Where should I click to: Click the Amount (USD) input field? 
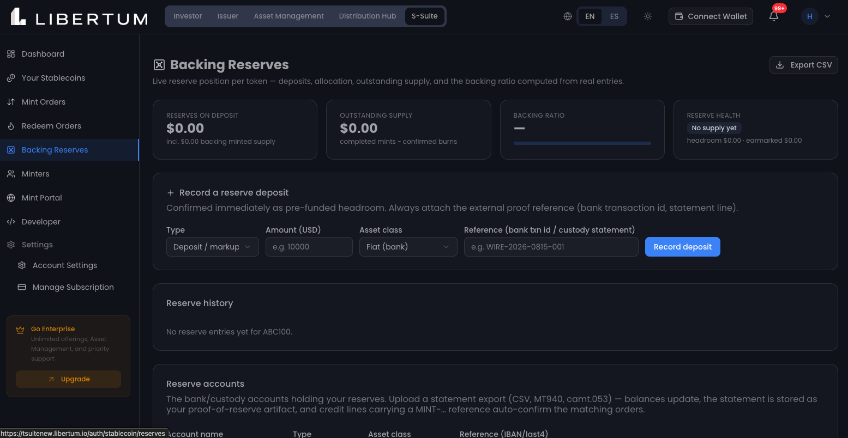[309, 247]
